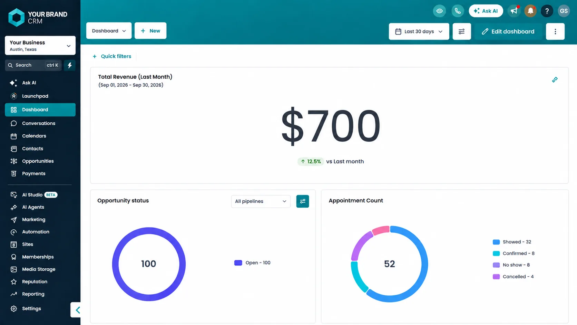
Task: Open the notifications bell
Action: click(530, 11)
